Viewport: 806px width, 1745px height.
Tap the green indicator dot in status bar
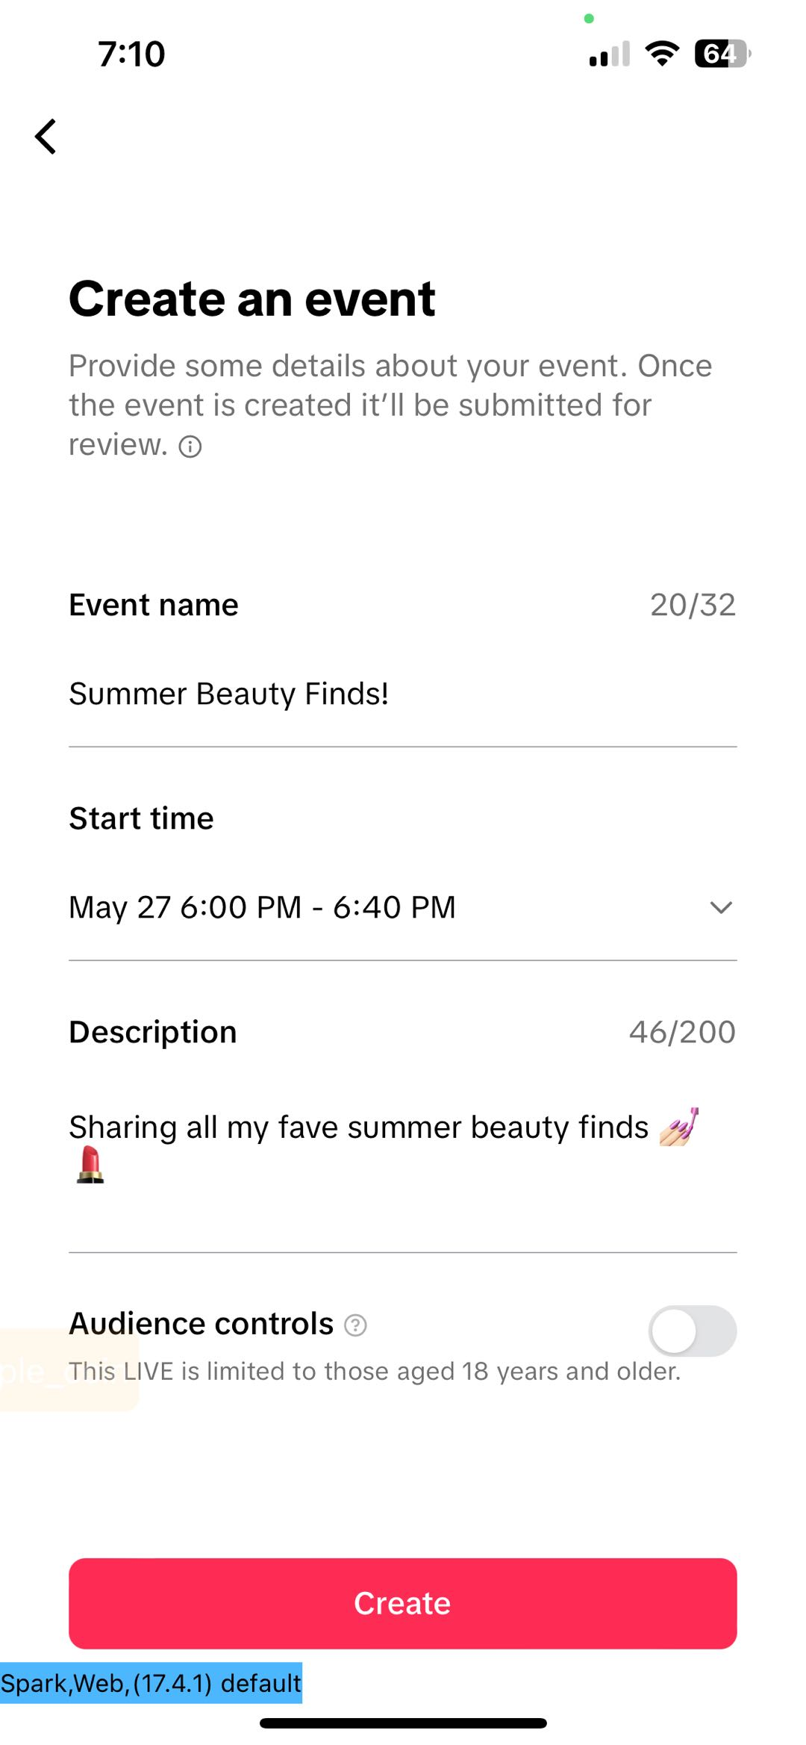click(x=589, y=19)
